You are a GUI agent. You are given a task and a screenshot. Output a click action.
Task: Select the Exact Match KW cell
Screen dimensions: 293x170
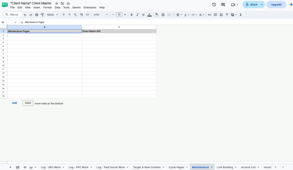[x=119, y=31]
